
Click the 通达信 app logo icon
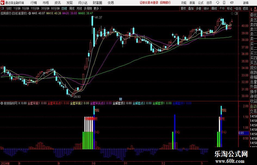click(x=2, y=3)
